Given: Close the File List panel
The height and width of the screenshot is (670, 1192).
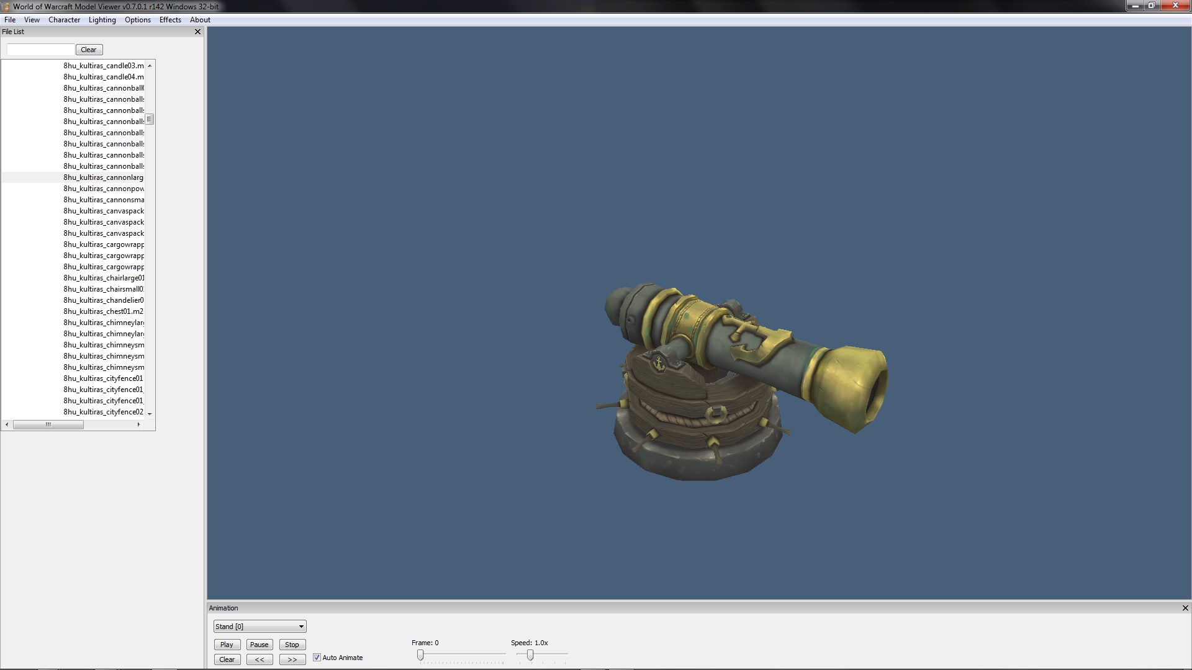Looking at the screenshot, I should 197,32.
